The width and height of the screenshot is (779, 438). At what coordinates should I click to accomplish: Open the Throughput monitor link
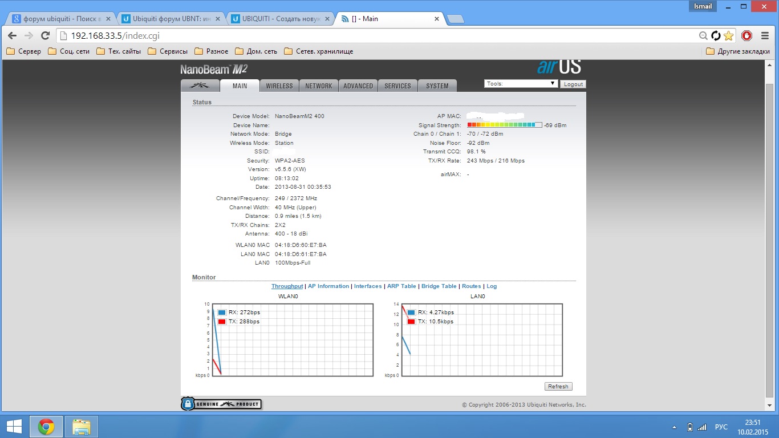coord(287,286)
